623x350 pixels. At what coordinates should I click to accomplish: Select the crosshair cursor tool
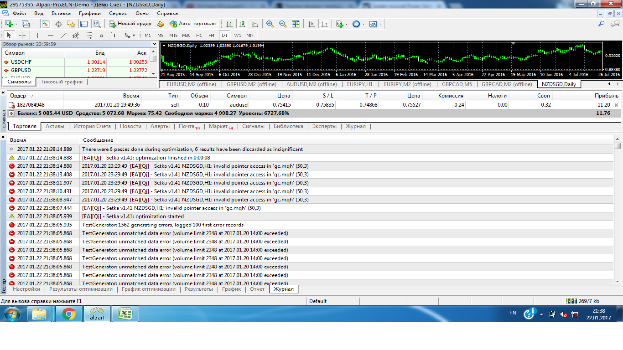coord(22,35)
